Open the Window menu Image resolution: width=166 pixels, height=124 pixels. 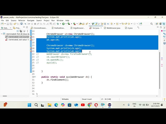[60, 20]
